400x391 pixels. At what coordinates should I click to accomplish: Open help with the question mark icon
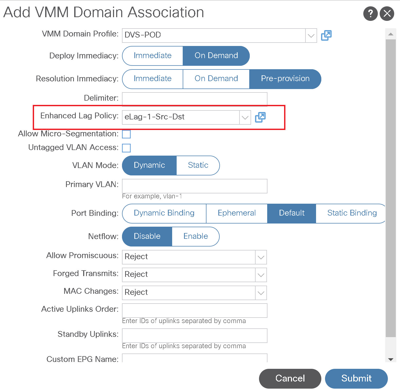pyautogui.click(x=370, y=13)
